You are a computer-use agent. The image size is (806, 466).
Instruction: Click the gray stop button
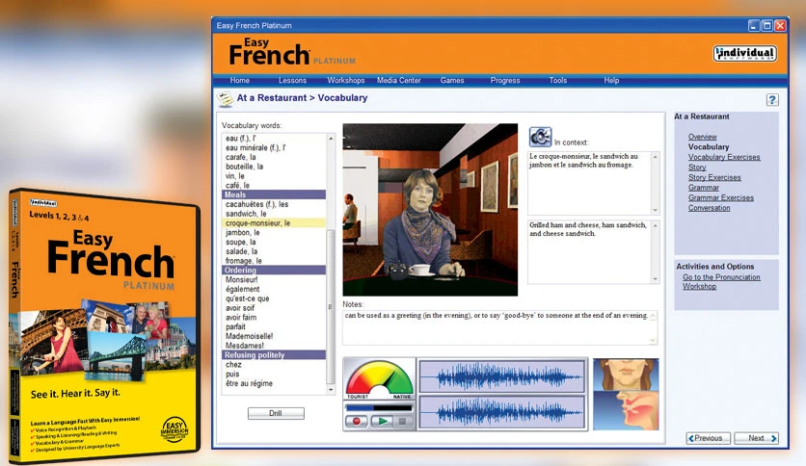click(x=403, y=422)
